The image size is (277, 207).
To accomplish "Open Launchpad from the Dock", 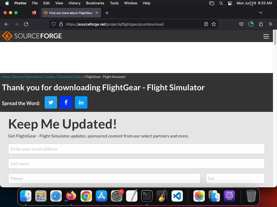I will click(41, 196).
